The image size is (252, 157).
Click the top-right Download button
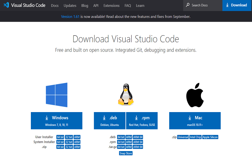point(237,5)
